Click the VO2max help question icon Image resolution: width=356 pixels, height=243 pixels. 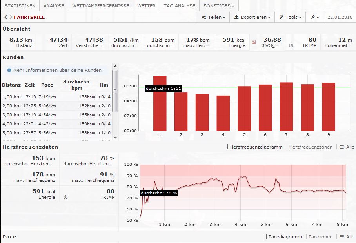263,45
